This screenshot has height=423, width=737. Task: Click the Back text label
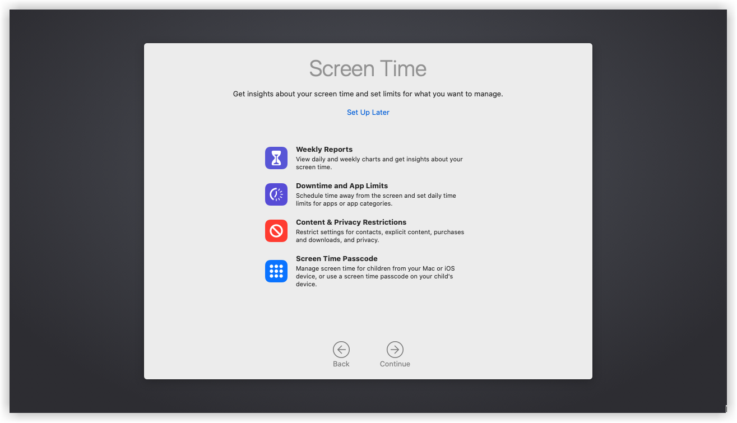[x=341, y=364]
